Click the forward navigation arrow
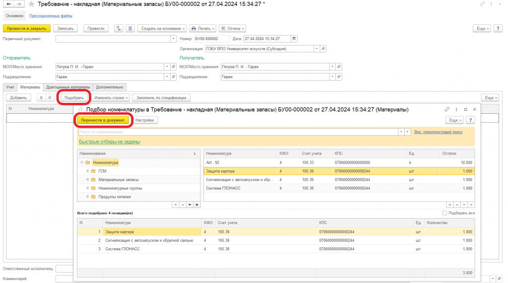The height and width of the screenshot is (283, 508). click(19, 4)
